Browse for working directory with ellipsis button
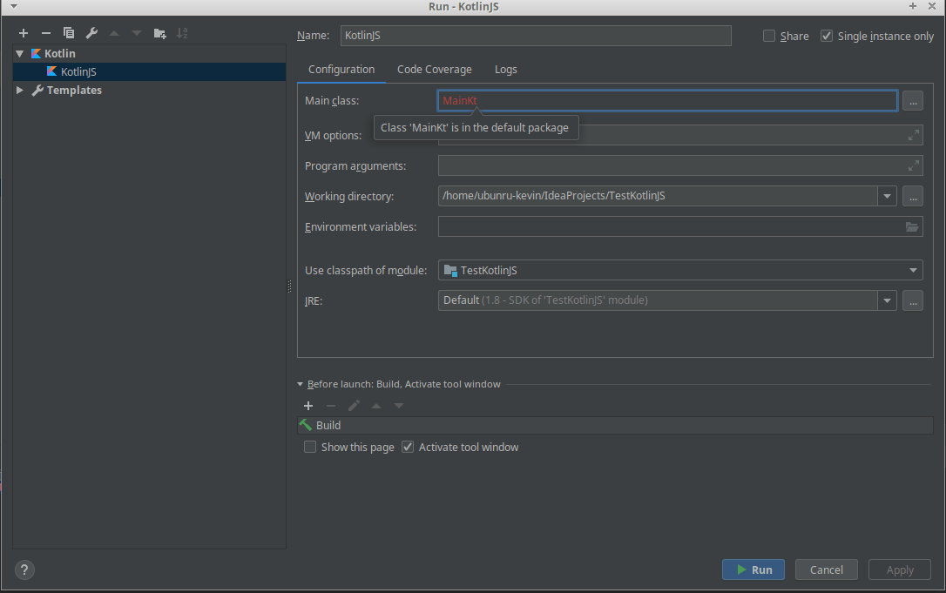The image size is (946, 593). (x=913, y=196)
